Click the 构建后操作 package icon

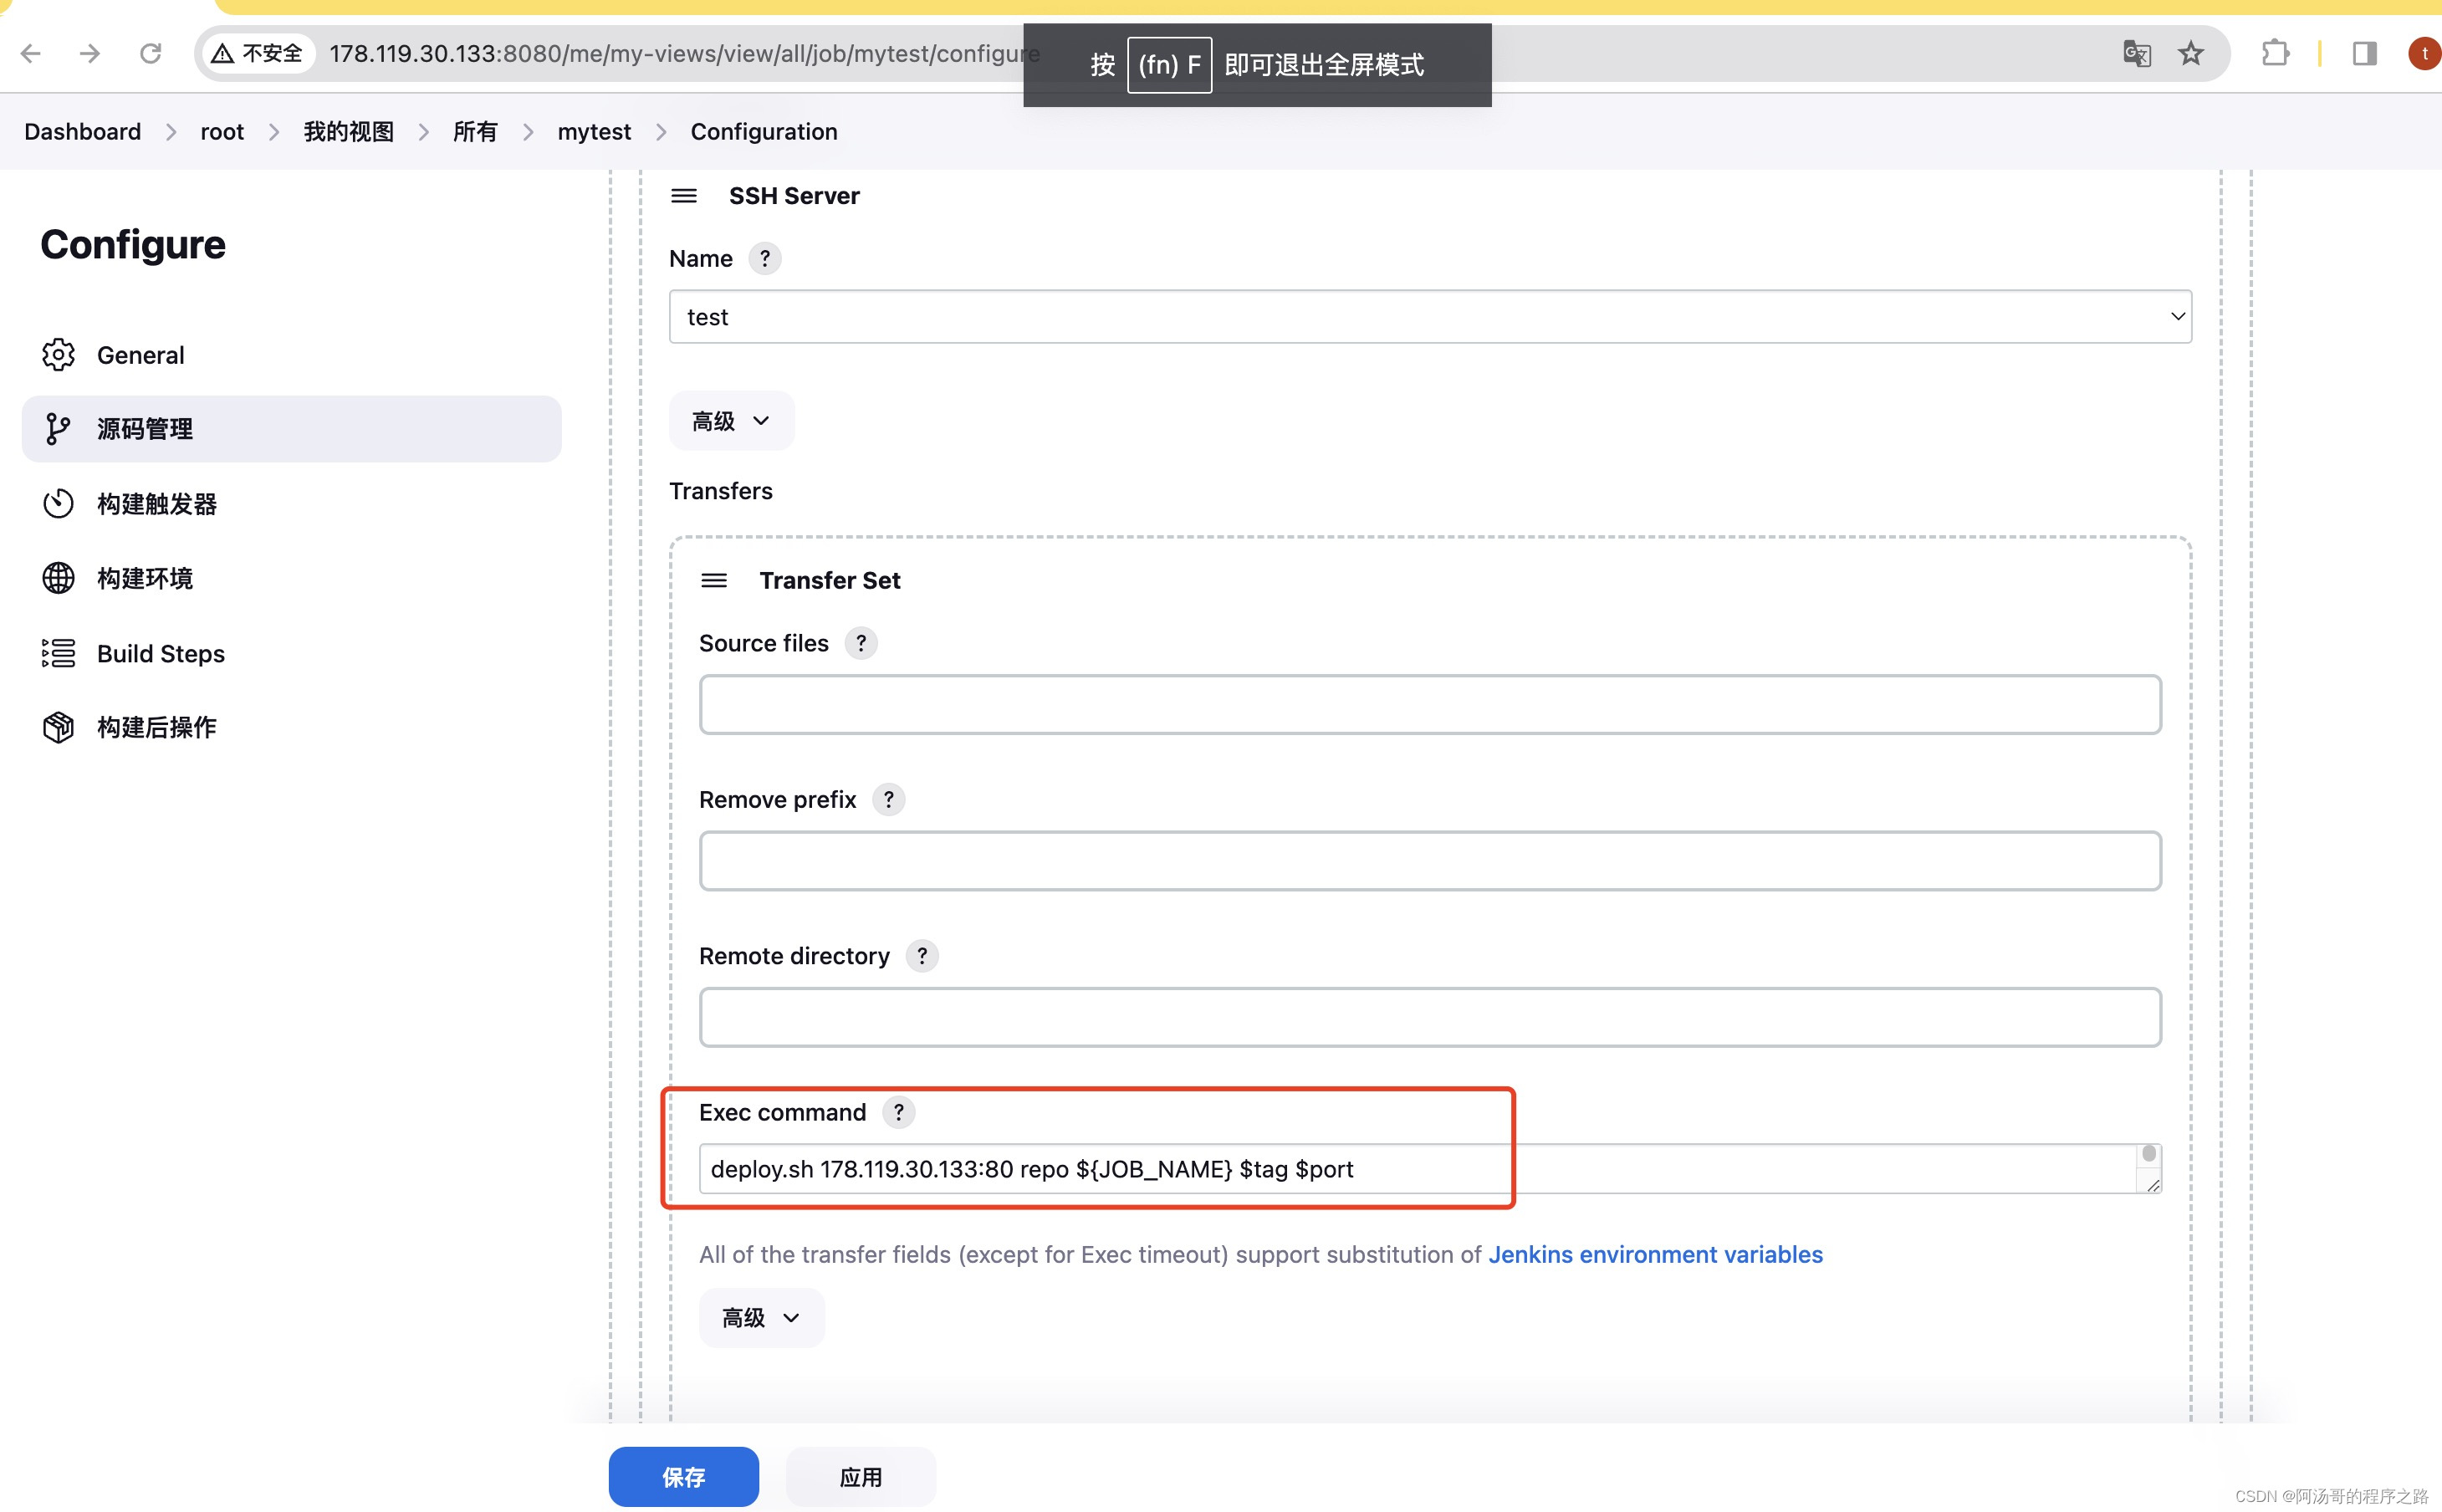58,727
